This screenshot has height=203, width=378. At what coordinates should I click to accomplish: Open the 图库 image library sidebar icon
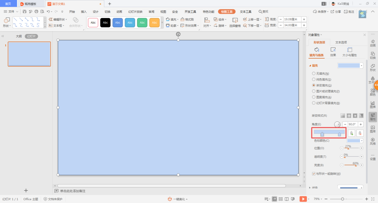tap(373, 129)
